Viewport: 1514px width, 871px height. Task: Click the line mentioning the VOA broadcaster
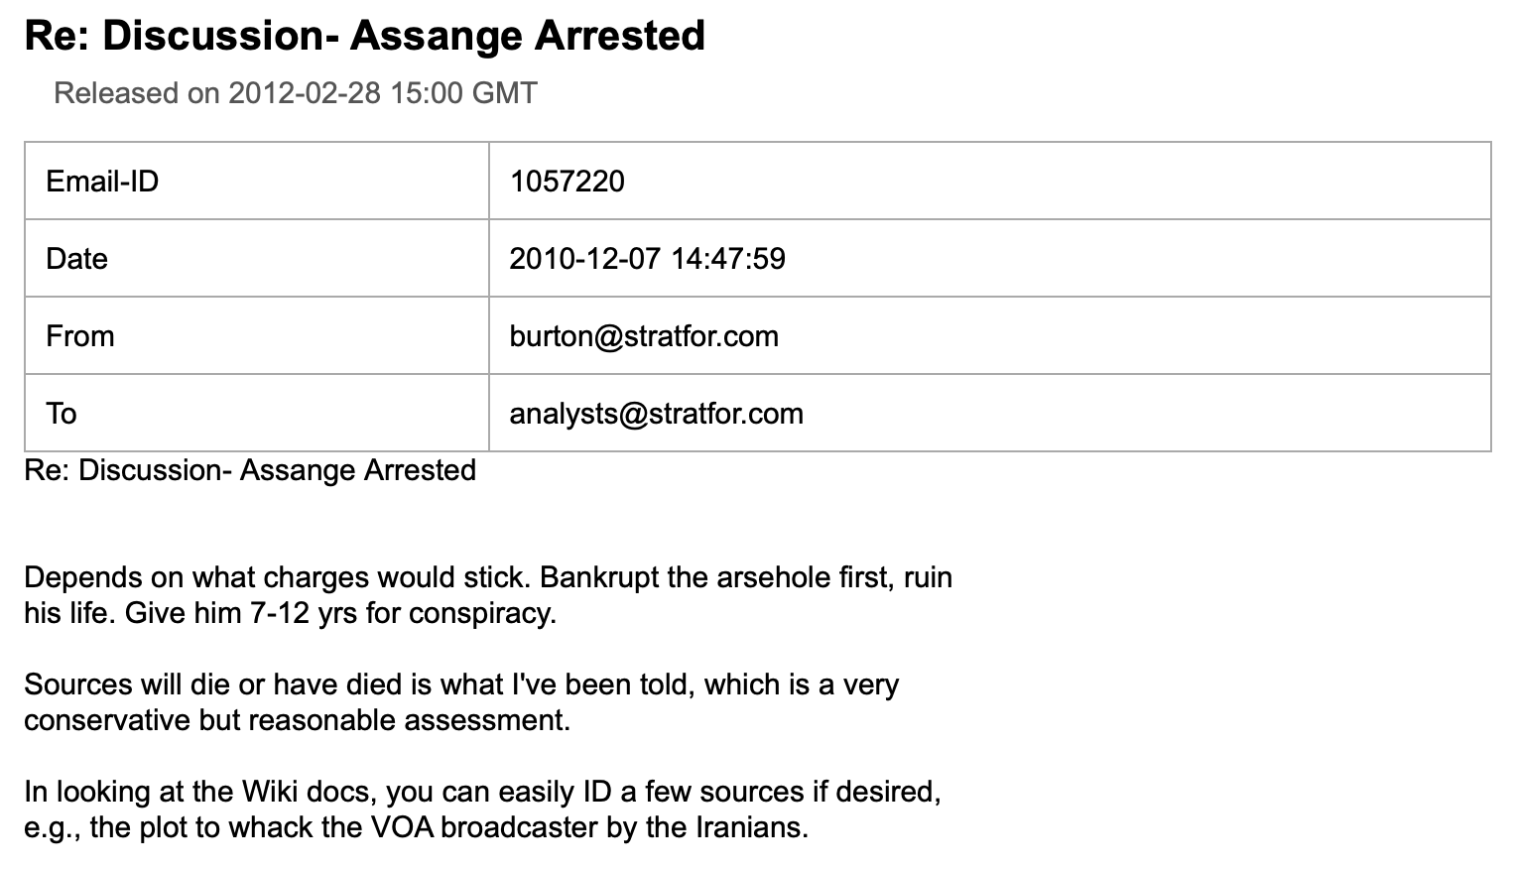click(417, 827)
